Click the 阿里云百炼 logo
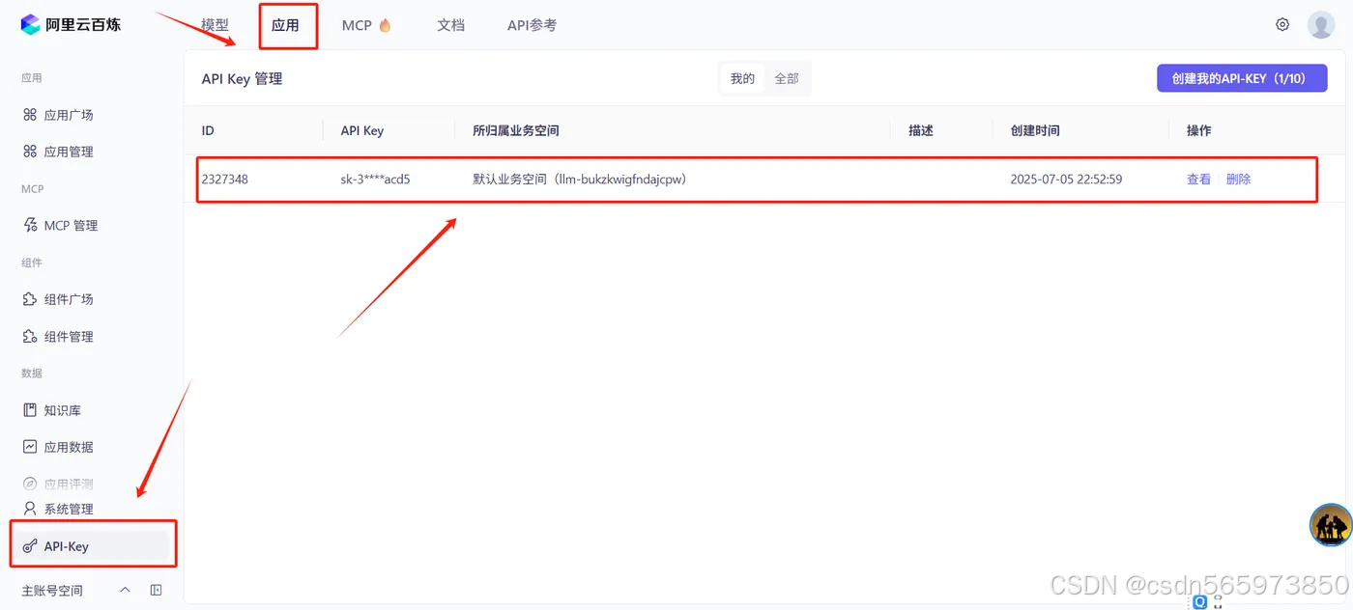The width and height of the screenshot is (1353, 610). pos(71,25)
